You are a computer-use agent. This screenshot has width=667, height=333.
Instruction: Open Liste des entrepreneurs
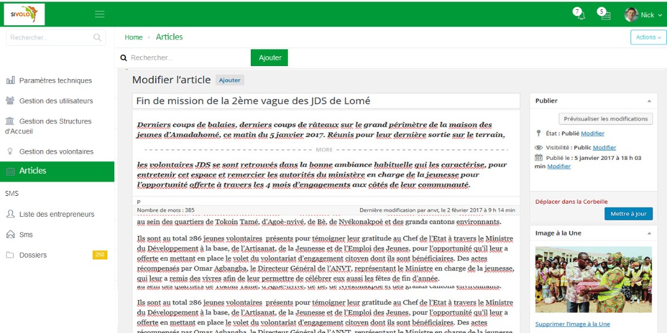point(57,214)
